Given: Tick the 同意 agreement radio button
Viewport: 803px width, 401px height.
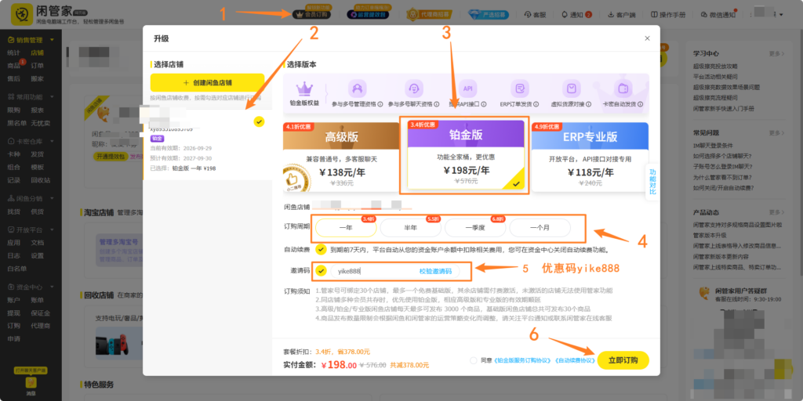Looking at the screenshot, I should [x=473, y=360].
